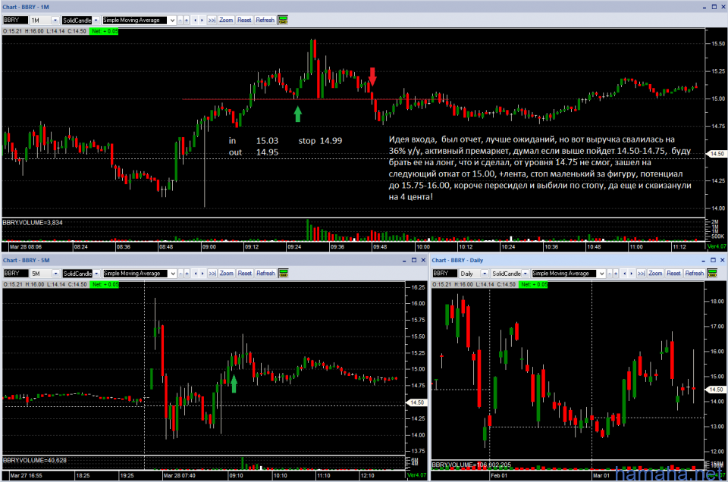Click 14.50 price marker on 1M chart axis
Viewport: 728px width, 482px height.
point(716,154)
